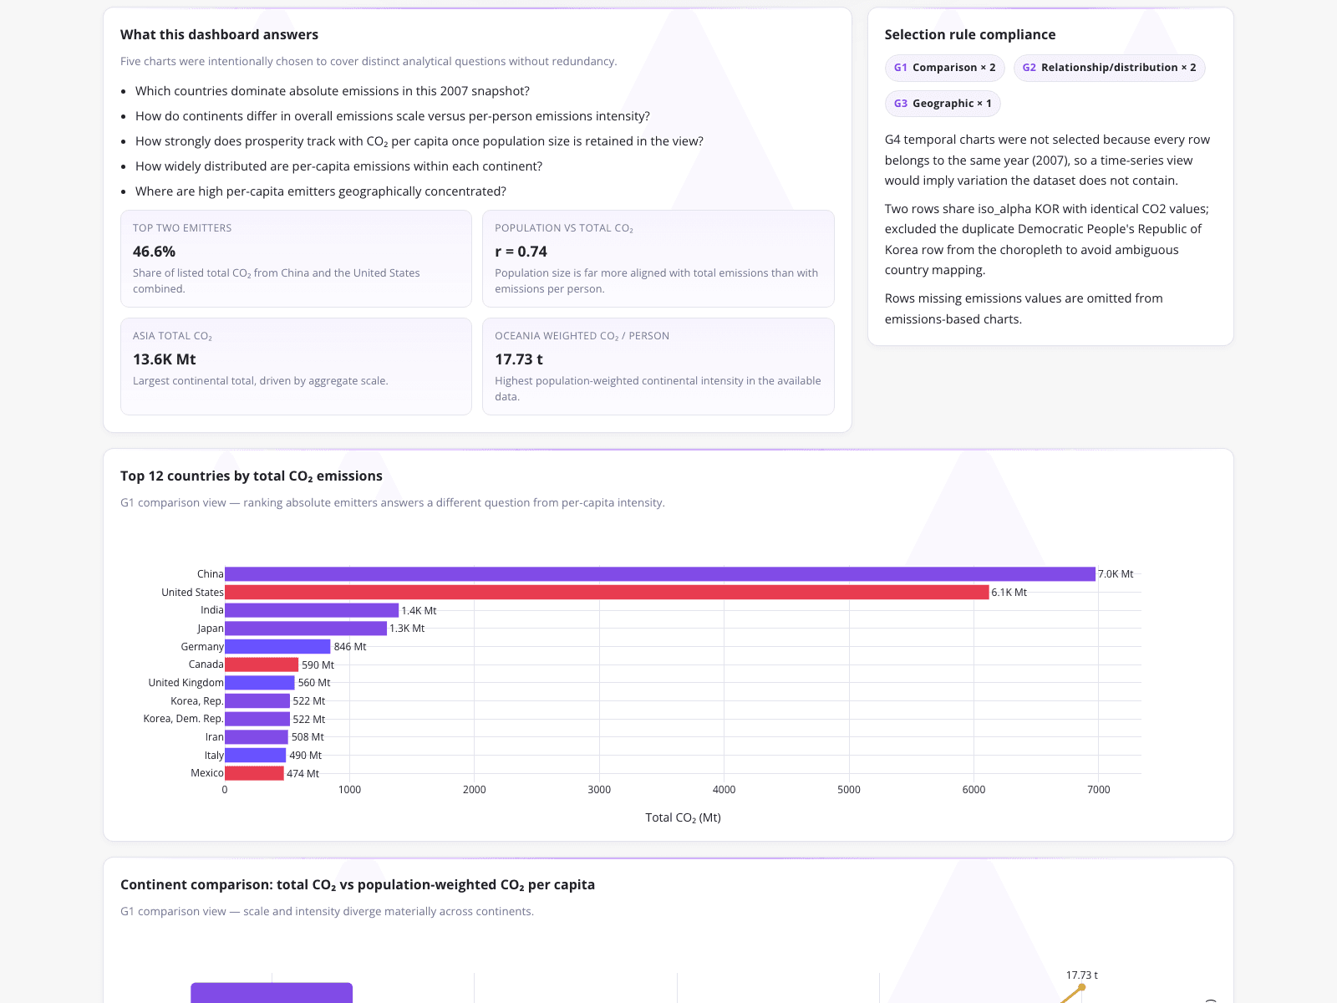Click the '17.73 t' line point label
Image resolution: width=1337 pixels, height=1003 pixels.
1082,975
